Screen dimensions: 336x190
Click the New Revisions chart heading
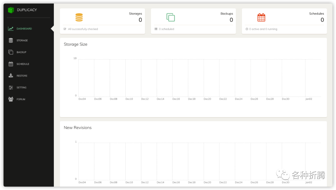pos(77,128)
